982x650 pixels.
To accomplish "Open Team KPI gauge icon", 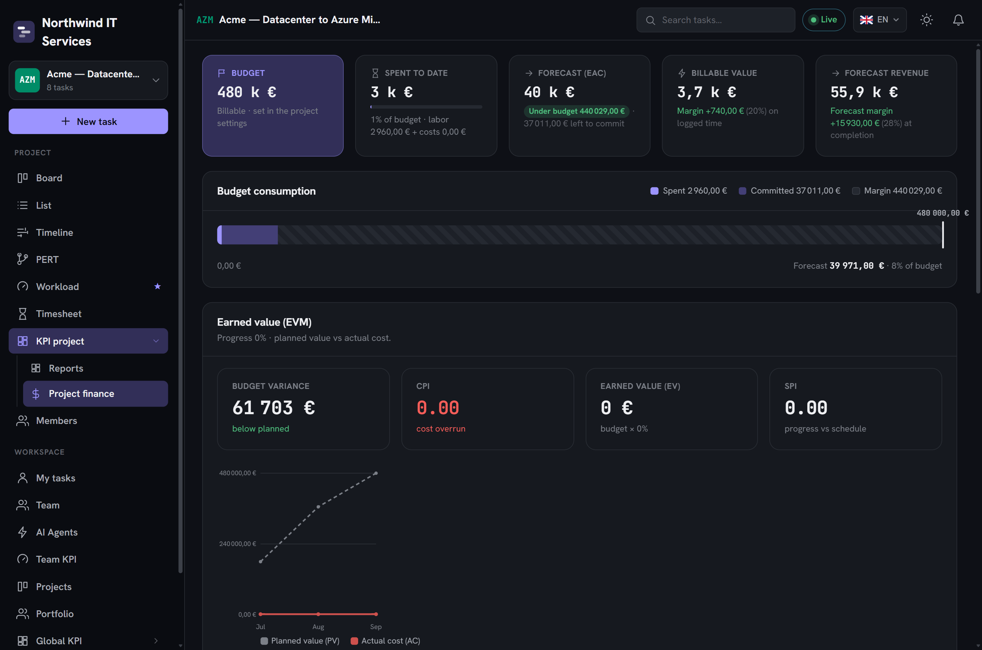I will [x=22, y=559].
